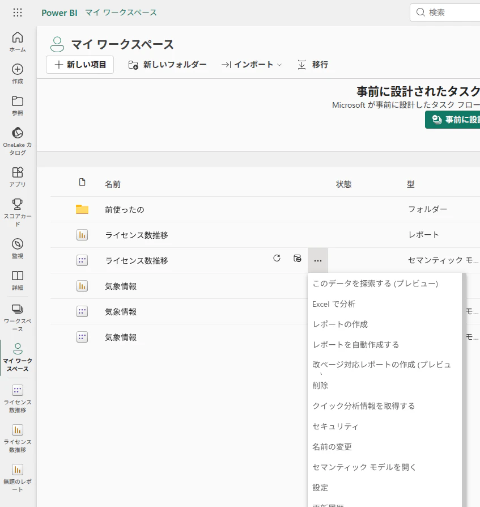Open semantic model name ライセンス数推移 in list
The height and width of the screenshot is (507, 480).
click(137, 261)
